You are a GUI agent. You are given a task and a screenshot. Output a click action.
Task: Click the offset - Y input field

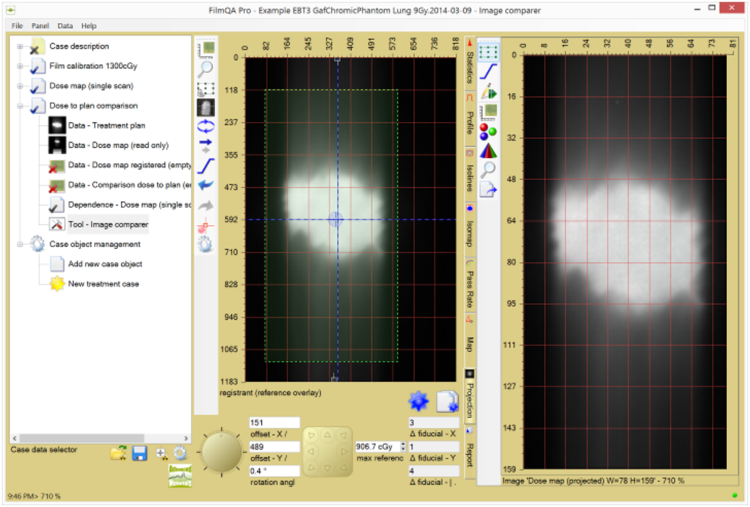(x=275, y=447)
